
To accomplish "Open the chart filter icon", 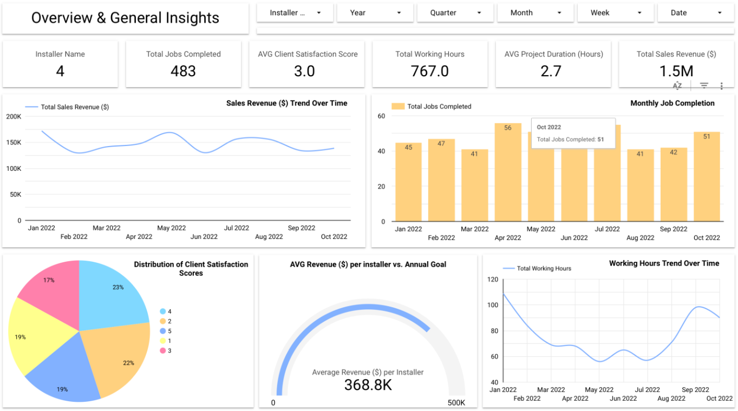I will pyautogui.click(x=704, y=85).
